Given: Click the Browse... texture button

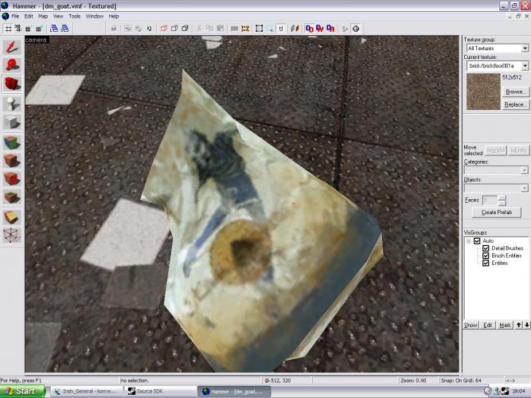Looking at the screenshot, I should [x=515, y=92].
